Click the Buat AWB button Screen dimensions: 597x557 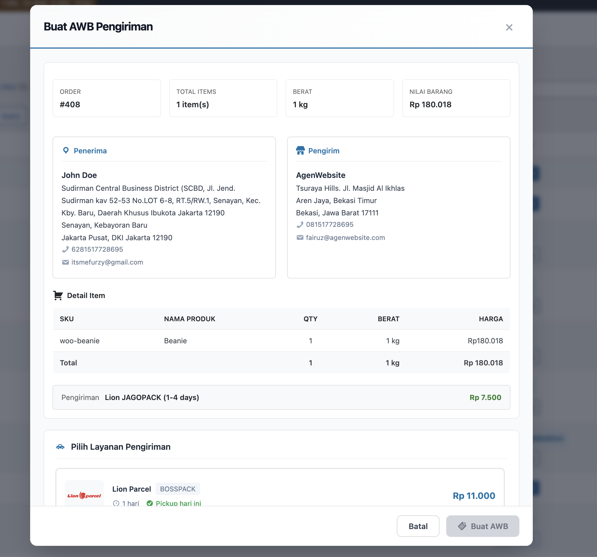coord(482,526)
